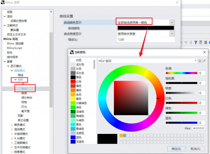Select 灯光 in the options tree
Image resolution: width=210 pixels, height=154 pixels.
[24, 107]
